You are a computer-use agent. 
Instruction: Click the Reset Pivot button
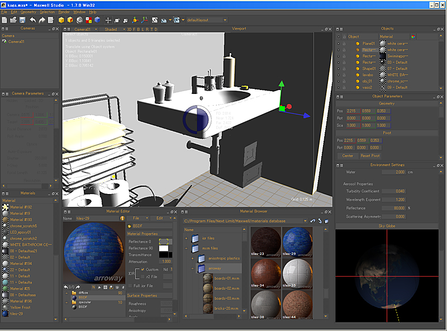tap(370, 155)
